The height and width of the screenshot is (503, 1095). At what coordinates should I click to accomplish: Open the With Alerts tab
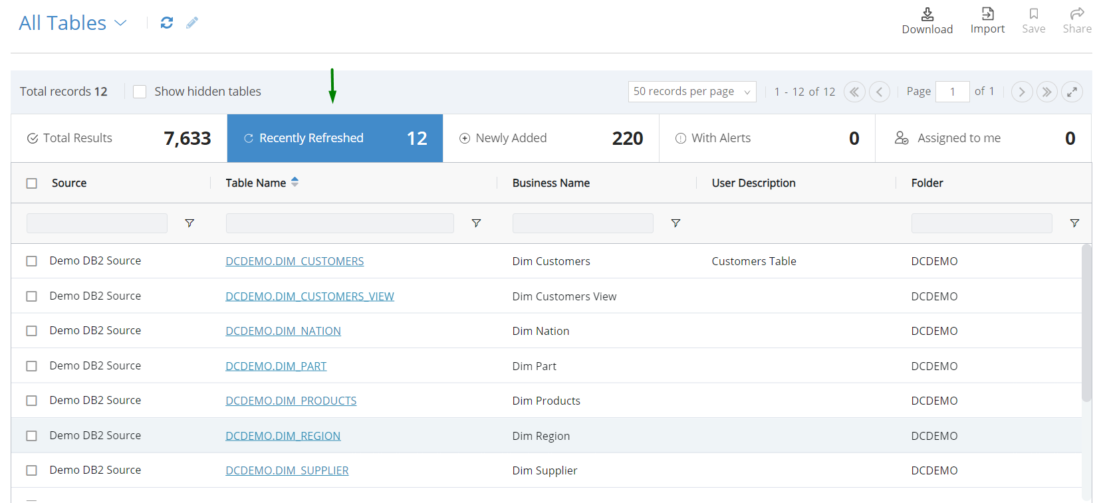(x=767, y=138)
